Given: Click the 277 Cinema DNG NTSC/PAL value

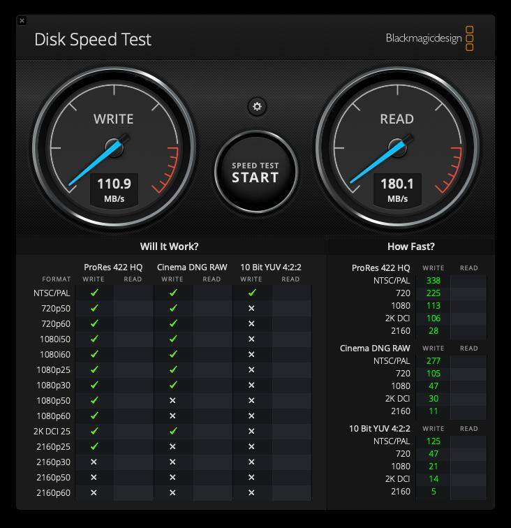Looking at the screenshot, I should (x=433, y=361).
